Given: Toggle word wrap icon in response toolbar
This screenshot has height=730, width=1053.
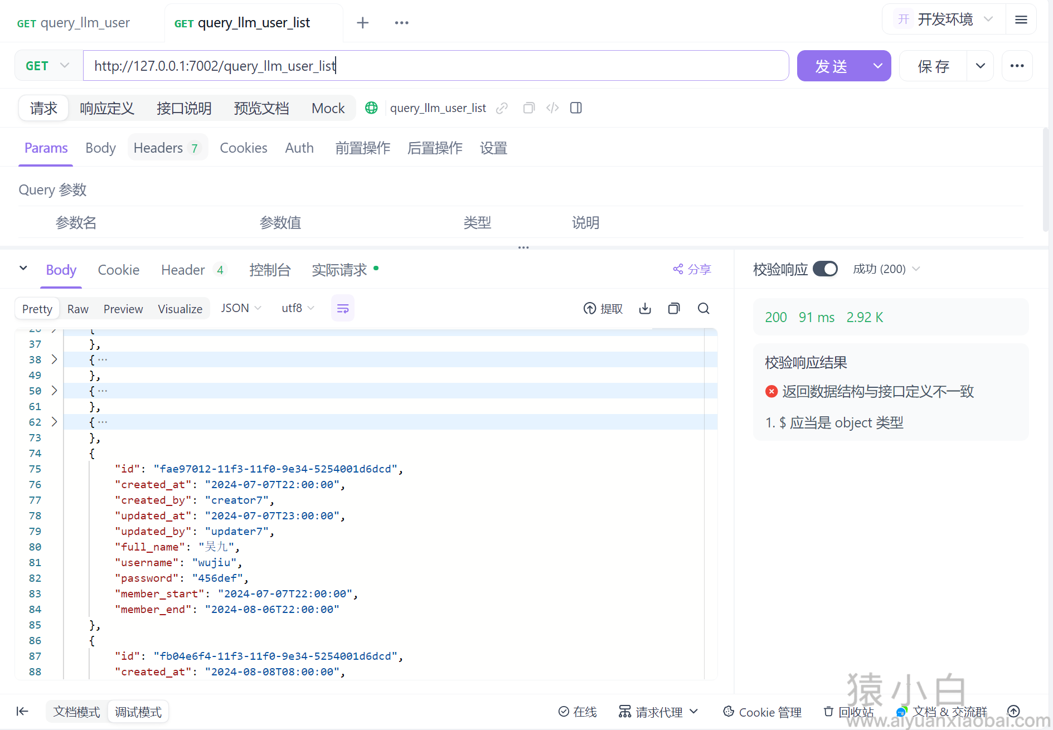Looking at the screenshot, I should (x=343, y=309).
